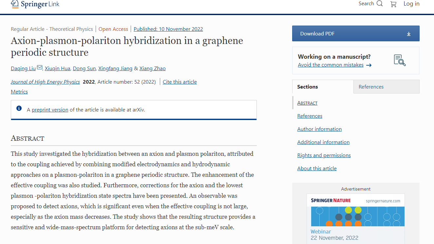Click the download arrow icon
Viewport: 434px width, 244px height.
tap(408, 34)
